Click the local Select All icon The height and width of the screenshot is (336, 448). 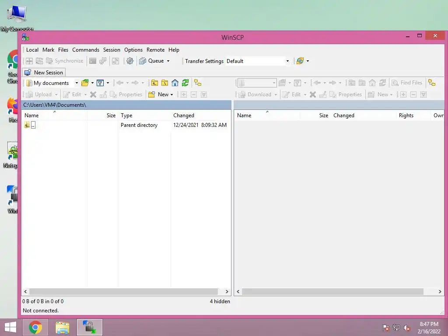point(204,94)
